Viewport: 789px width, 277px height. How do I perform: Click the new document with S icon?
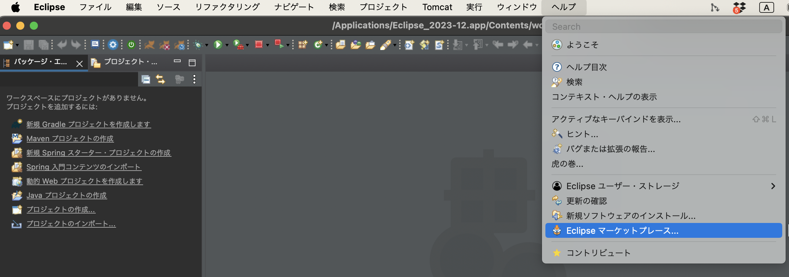[x=439, y=45]
